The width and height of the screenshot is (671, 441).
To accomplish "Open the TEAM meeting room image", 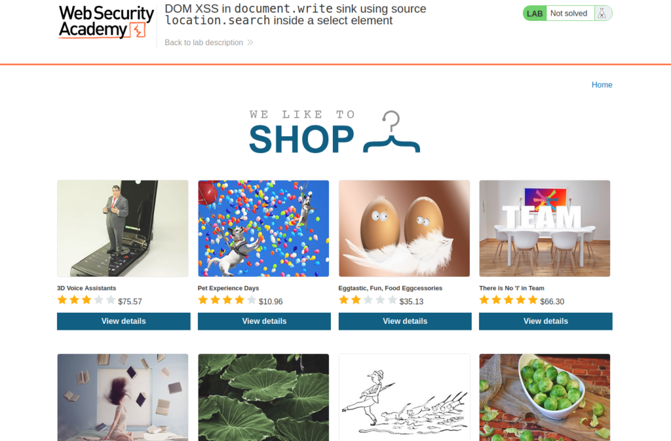I will click(x=545, y=228).
